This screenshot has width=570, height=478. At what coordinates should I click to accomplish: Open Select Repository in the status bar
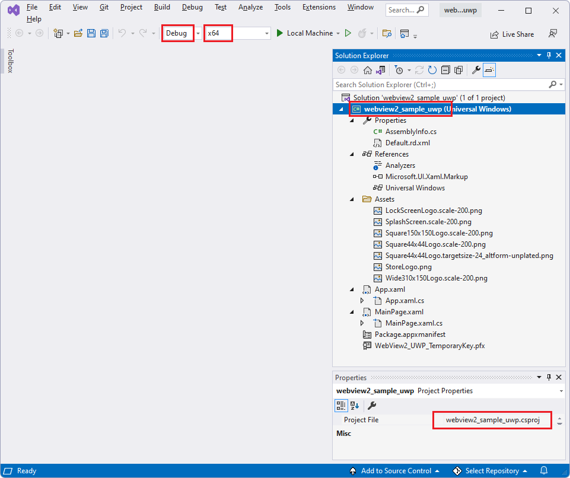pos(490,470)
